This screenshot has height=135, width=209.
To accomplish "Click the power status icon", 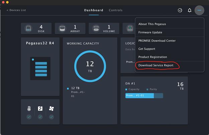I will coord(40,109).
